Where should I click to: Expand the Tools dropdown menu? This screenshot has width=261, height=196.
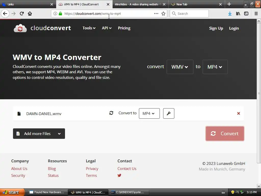[89, 28]
